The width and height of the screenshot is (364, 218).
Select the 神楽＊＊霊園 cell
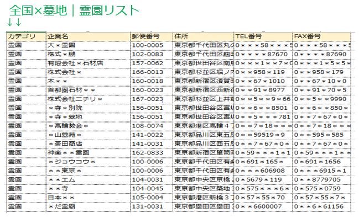point(88,153)
